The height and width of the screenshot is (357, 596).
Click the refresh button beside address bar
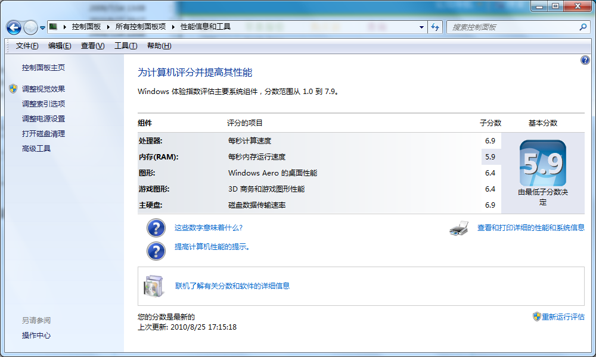435,27
